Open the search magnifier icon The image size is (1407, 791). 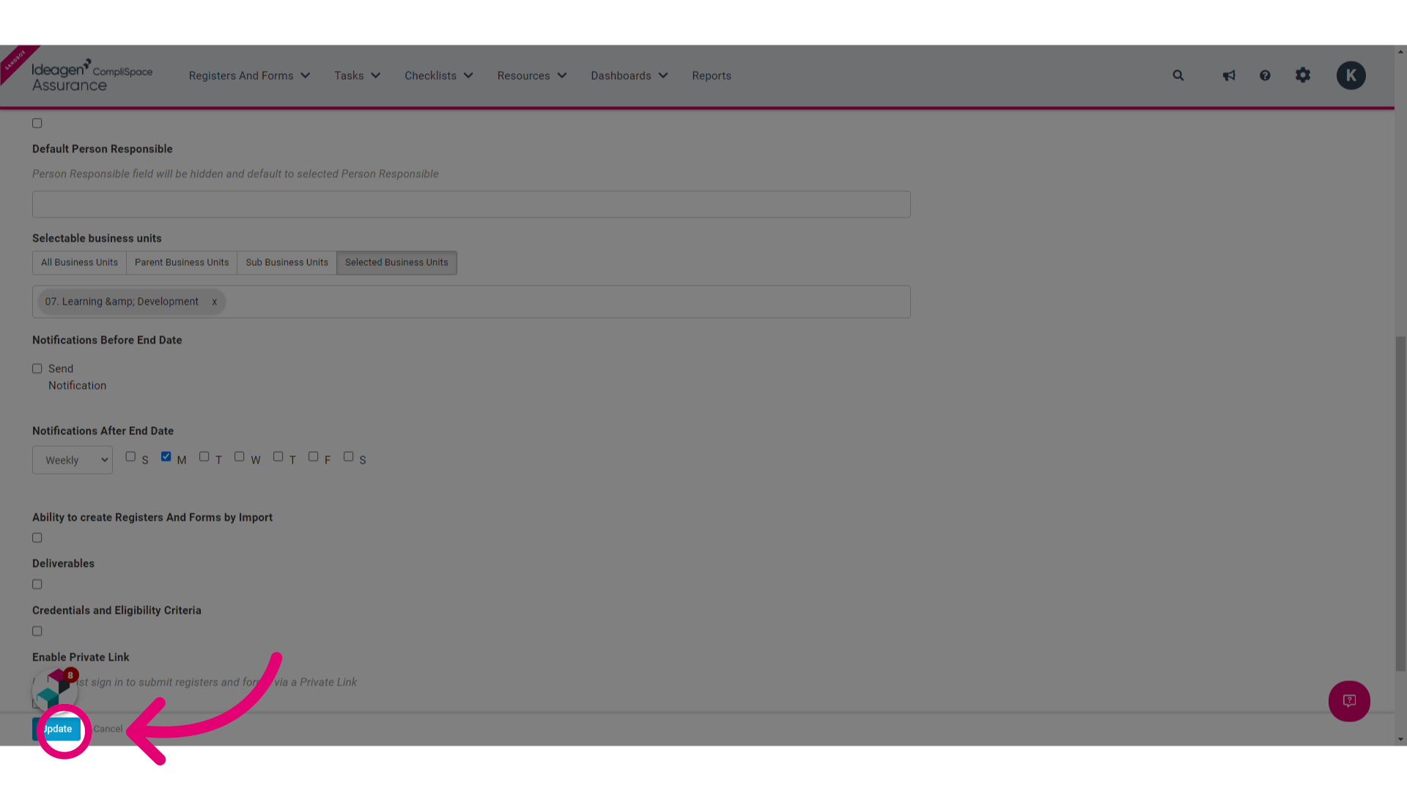click(1178, 75)
